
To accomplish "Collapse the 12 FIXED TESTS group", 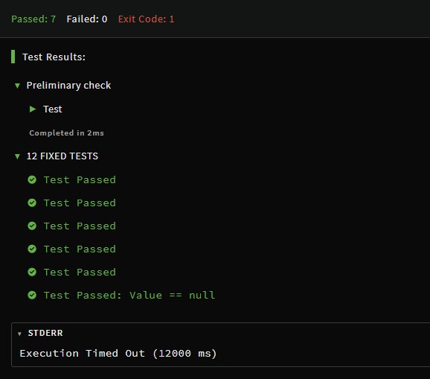I will 17,156.
